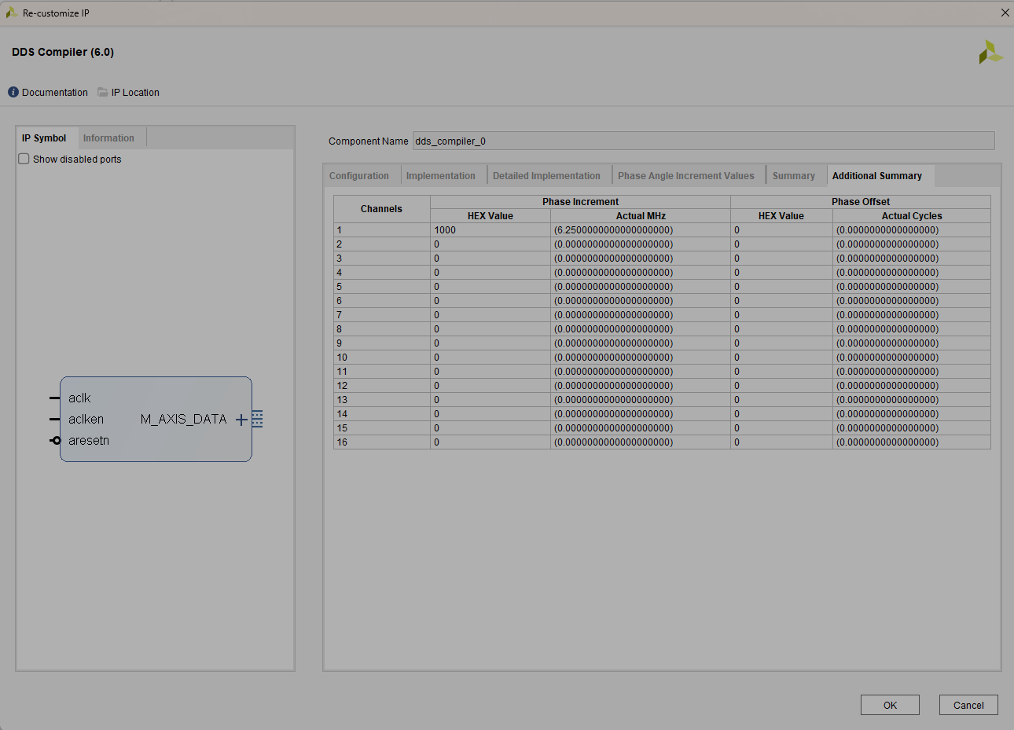This screenshot has height=730, width=1014.
Task: Click channel 8 row number
Action: pyautogui.click(x=382, y=329)
